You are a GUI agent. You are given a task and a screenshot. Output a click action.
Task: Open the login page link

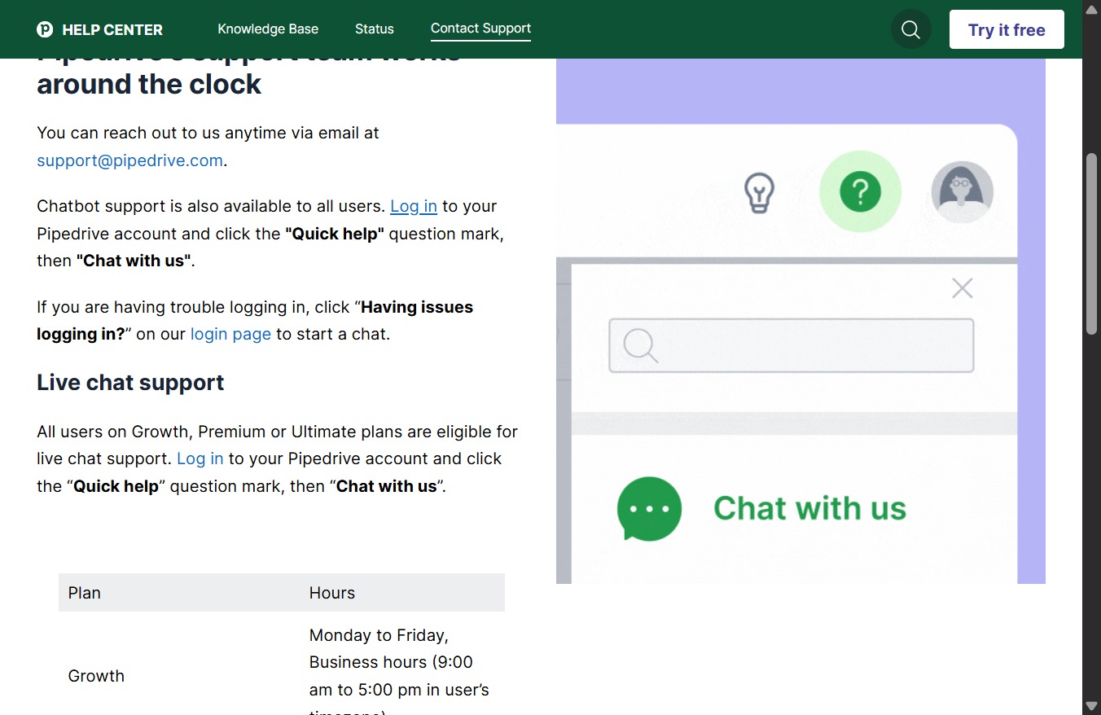coord(230,334)
